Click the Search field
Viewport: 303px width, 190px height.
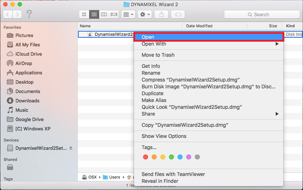262,14
